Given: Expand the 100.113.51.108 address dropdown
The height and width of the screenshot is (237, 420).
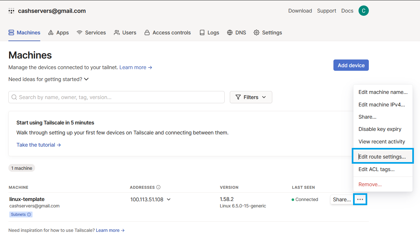Looking at the screenshot, I should click(x=169, y=199).
